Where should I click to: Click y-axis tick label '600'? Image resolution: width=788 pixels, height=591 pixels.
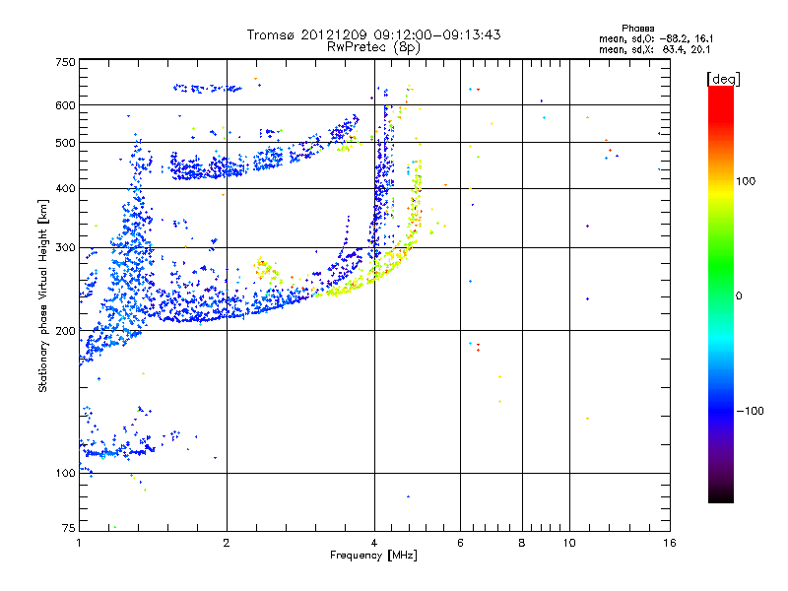pyautogui.click(x=65, y=105)
